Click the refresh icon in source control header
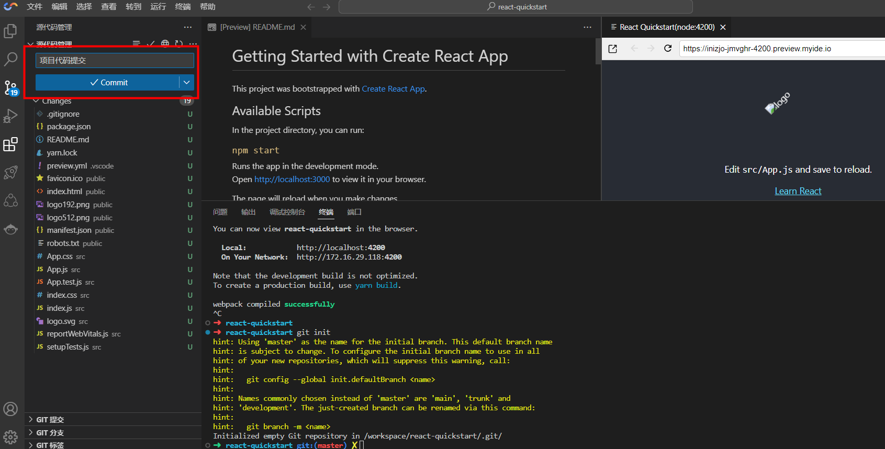This screenshot has height=449, width=885. point(179,43)
